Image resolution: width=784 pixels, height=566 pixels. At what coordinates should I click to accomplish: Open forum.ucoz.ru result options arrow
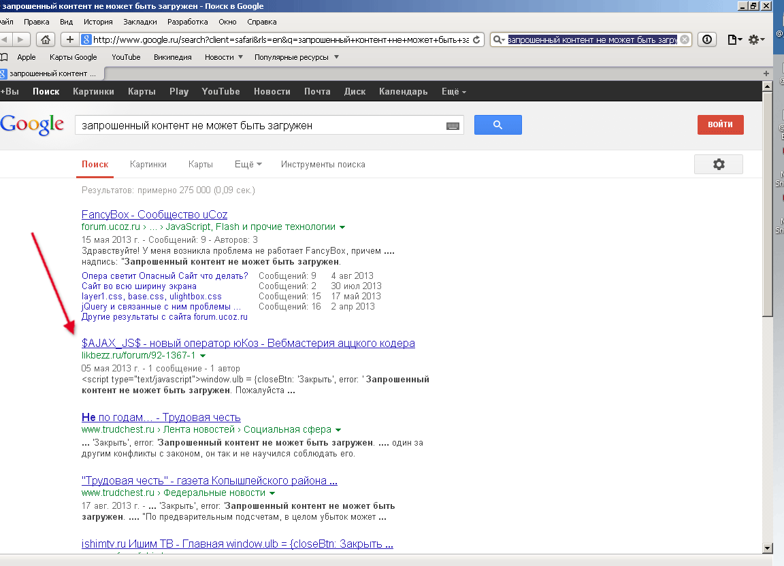click(x=342, y=227)
